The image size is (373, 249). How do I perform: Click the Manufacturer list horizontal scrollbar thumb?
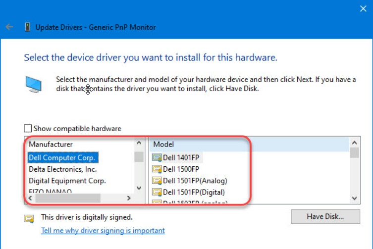67,198
